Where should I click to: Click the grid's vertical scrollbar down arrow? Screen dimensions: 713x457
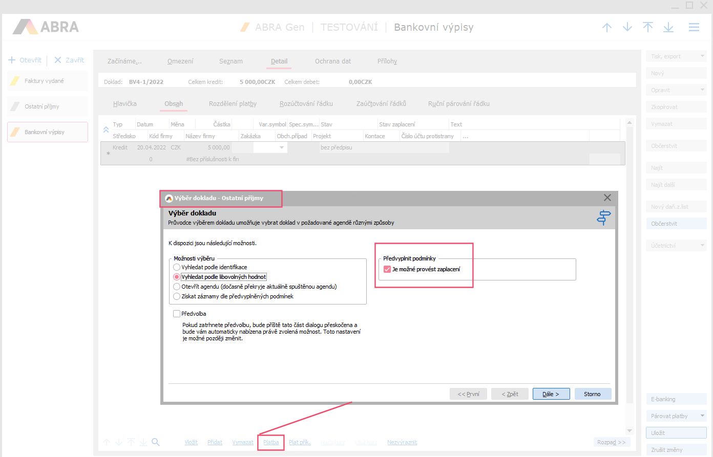click(x=630, y=431)
